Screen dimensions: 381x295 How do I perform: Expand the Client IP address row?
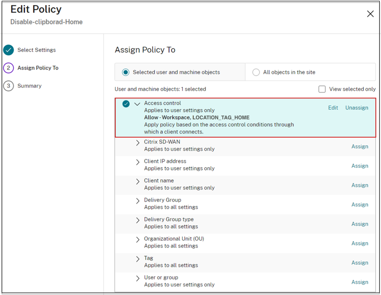point(138,162)
